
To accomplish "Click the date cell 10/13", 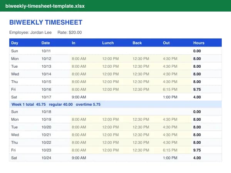I will pos(46,67).
